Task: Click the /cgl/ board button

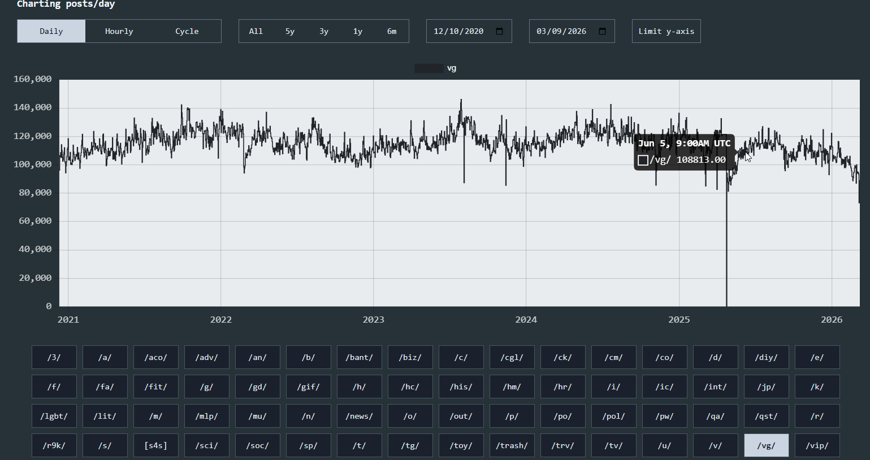Action: coord(512,357)
